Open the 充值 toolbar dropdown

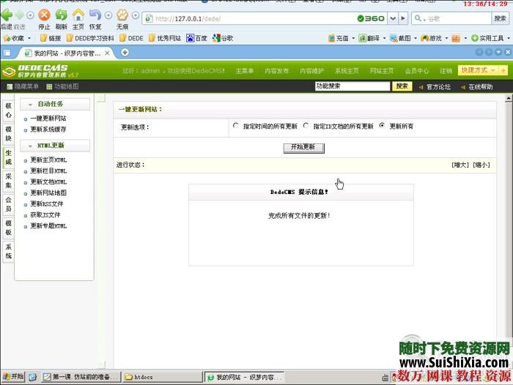pos(342,38)
